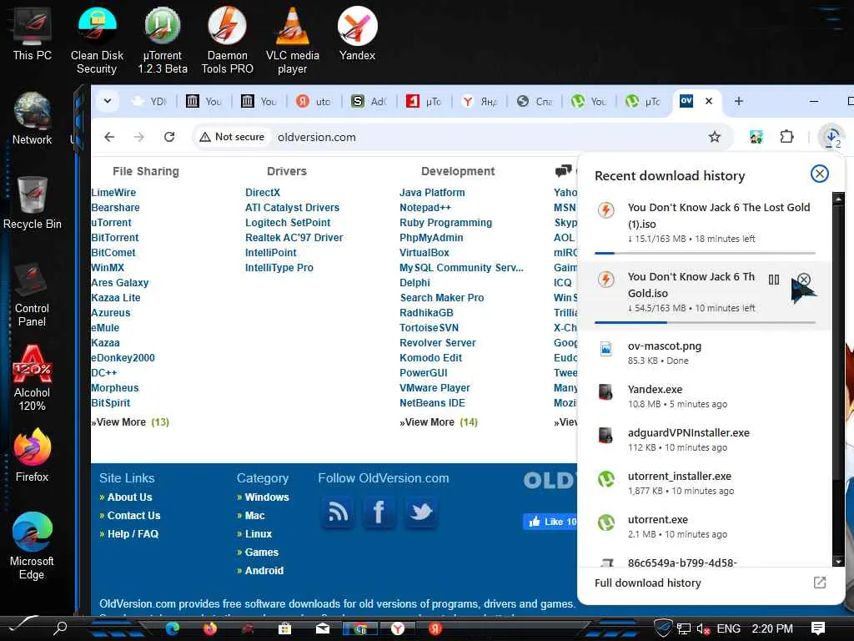Open the notification center icon in taskbar

817,628
